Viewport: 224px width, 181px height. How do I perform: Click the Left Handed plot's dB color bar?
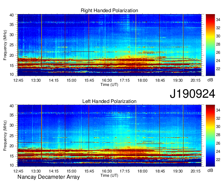210,136
